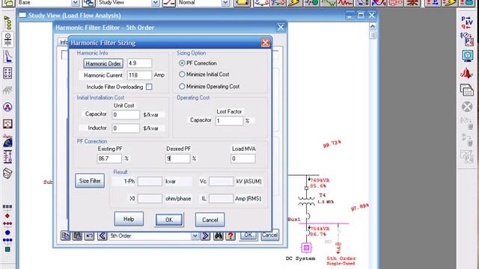Image resolution: width=479 pixels, height=269 pixels.
Task: Open the 5th Order filter dropdown
Action: click(195, 236)
